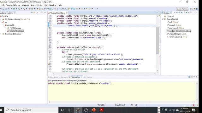Collapse the src folder in Package Explorer
The image size is (202, 113).
(1, 22)
